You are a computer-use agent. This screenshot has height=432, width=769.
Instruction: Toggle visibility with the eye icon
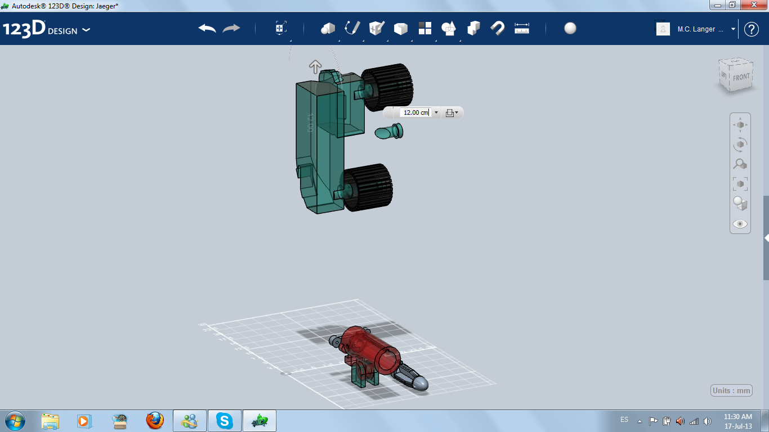click(x=740, y=224)
